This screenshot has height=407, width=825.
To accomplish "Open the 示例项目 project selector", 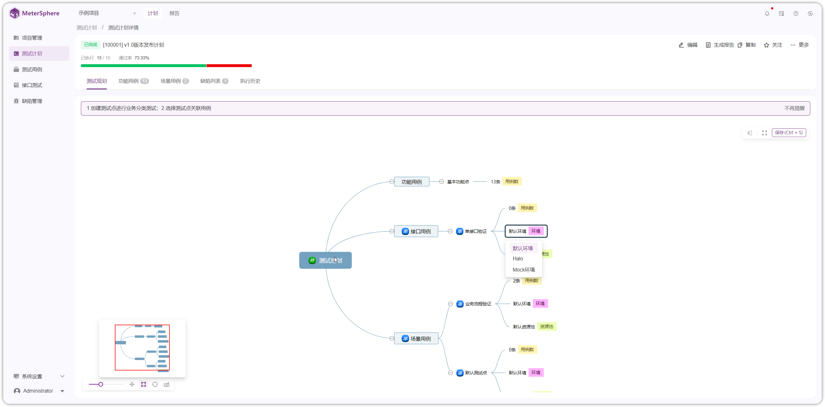I will click(107, 13).
